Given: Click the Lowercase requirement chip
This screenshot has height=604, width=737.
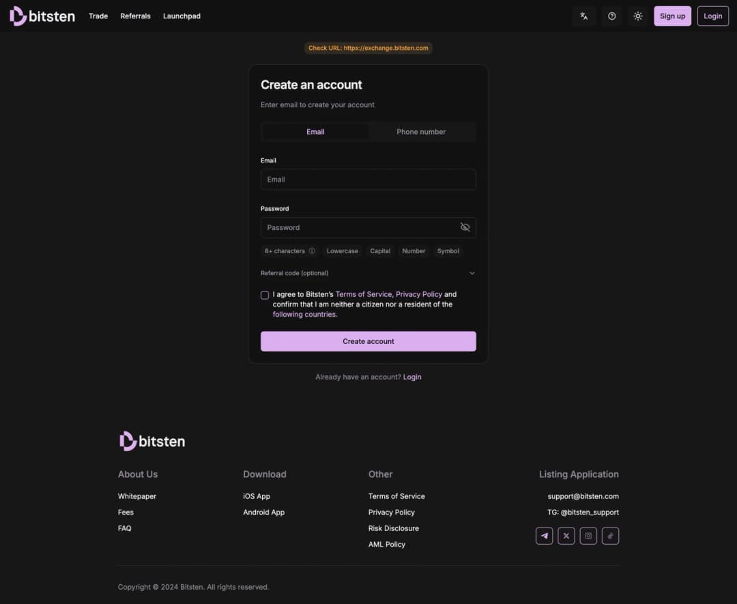Looking at the screenshot, I should (x=342, y=251).
